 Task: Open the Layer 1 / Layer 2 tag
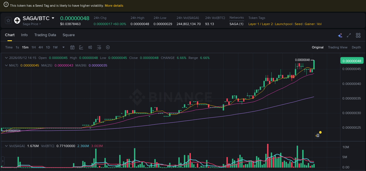pyautogui.click(x=261, y=24)
